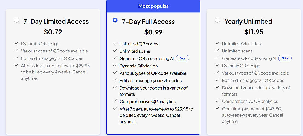Viewport: 303px width, 136px height.
Task: Click checkmark beside One-time payment of $143.30
Action: click(217, 109)
